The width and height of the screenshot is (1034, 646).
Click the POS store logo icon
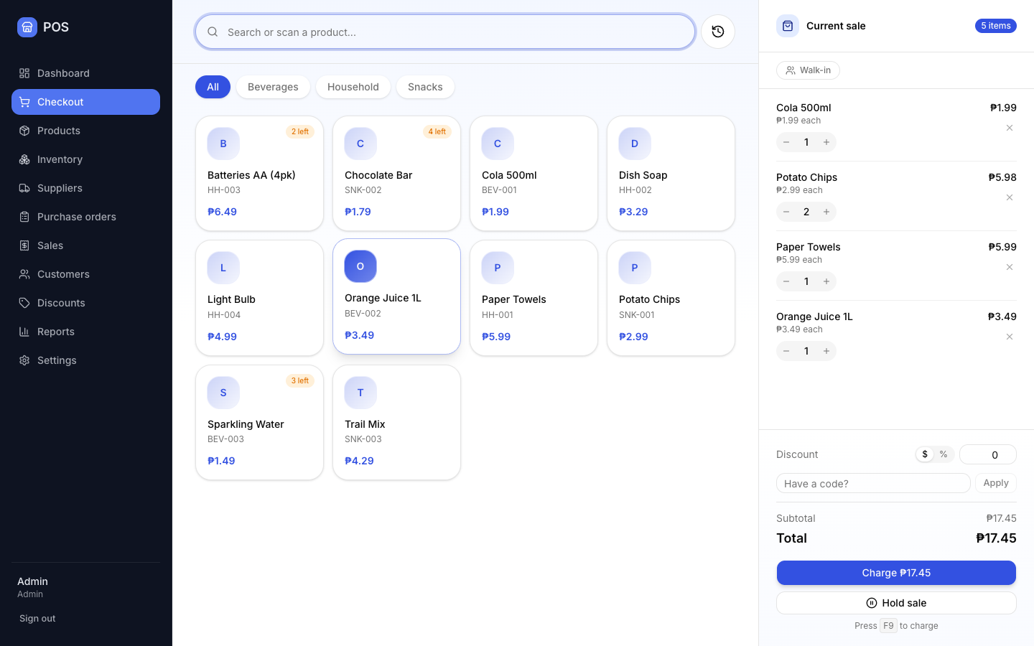tap(27, 27)
